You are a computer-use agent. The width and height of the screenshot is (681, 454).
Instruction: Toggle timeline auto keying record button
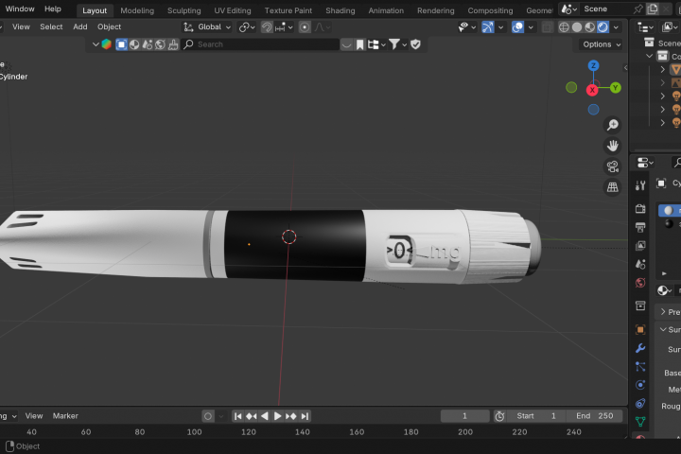point(208,416)
